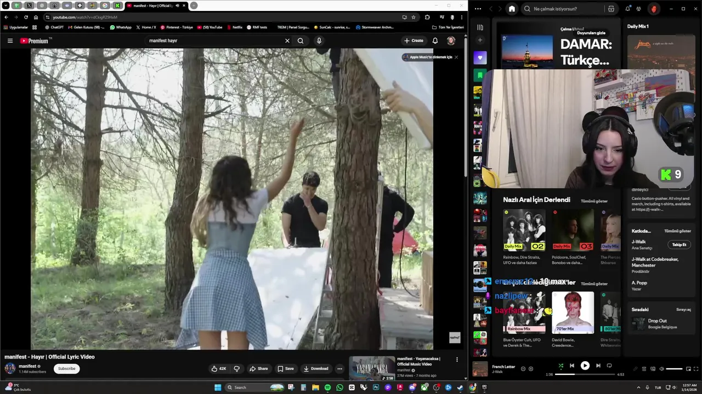Viewport: 702px width, 394px height.
Task: Create new playlist with plus icon
Action: click(480, 40)
